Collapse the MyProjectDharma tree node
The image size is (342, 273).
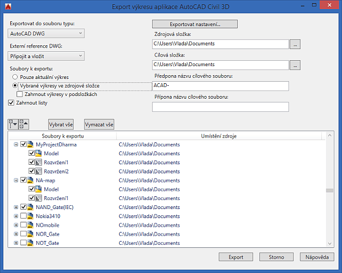click(15, 144)
